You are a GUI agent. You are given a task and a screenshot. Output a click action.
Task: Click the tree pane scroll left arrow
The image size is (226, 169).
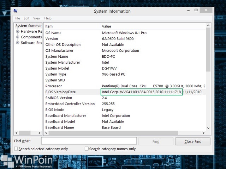[16, 133]
